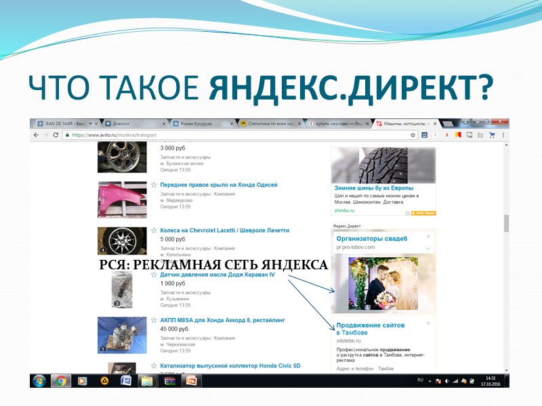Open listing Колеса на Chevrolet Lacetti

pos(225,230)
